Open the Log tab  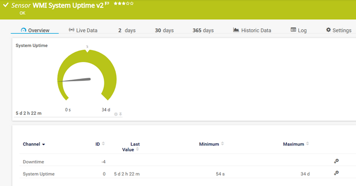click(298, 30)
